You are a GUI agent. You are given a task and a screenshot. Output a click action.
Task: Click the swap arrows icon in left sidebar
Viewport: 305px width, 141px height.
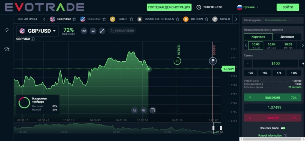pos(7,30)
